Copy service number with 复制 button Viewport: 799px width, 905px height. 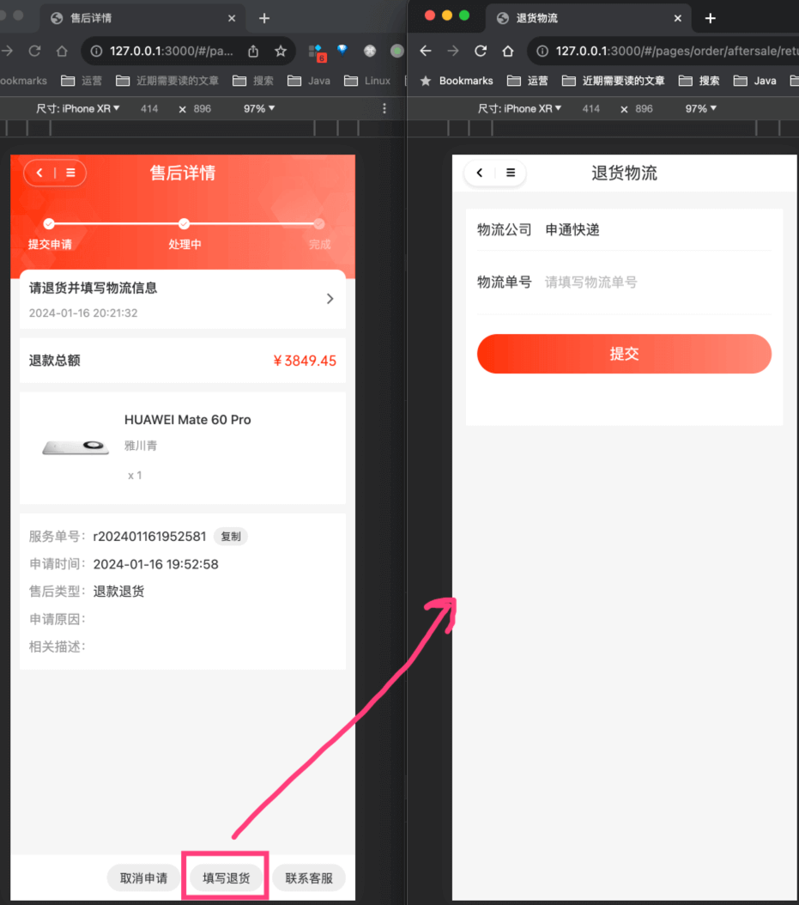pyautogui.click(x=230, y=537)
